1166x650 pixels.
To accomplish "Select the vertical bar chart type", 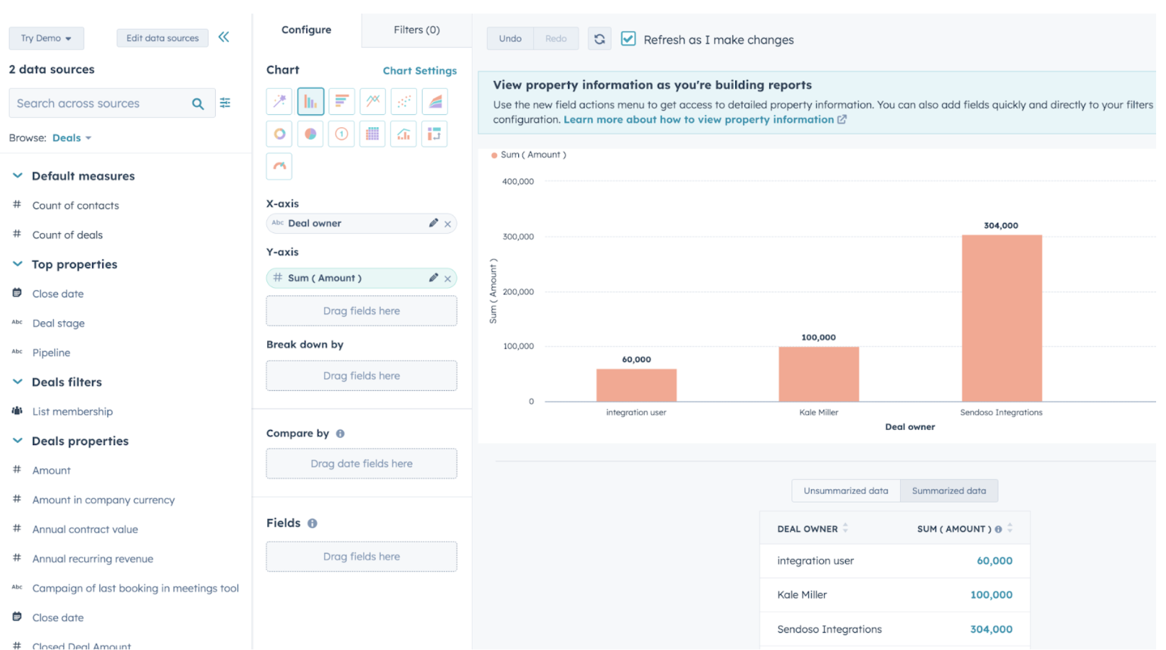I will [x=310, y=101].
